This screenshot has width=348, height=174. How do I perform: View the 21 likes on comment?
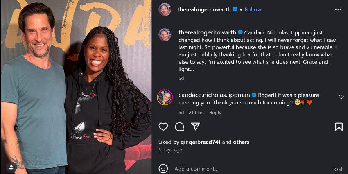[x=197, y=113]
